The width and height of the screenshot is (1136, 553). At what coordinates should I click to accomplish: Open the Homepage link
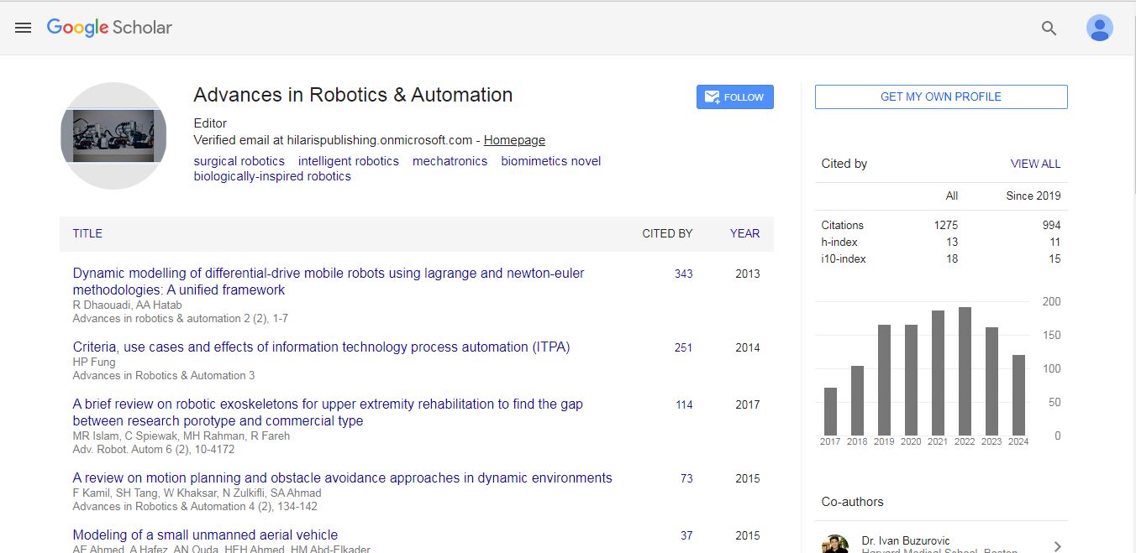[x=514, y=140]
